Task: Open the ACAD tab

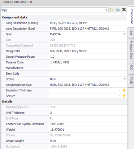Action: tap(131, 80)
